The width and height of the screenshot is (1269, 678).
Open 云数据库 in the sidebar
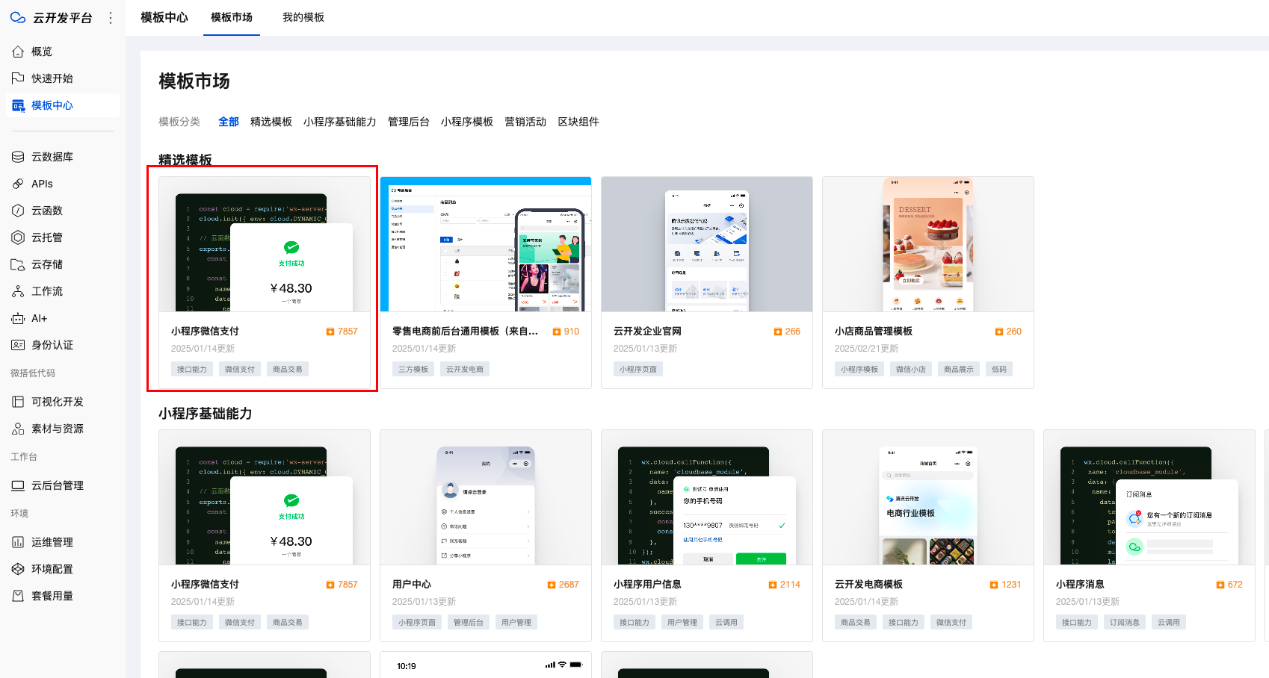(x=63, y=157)
